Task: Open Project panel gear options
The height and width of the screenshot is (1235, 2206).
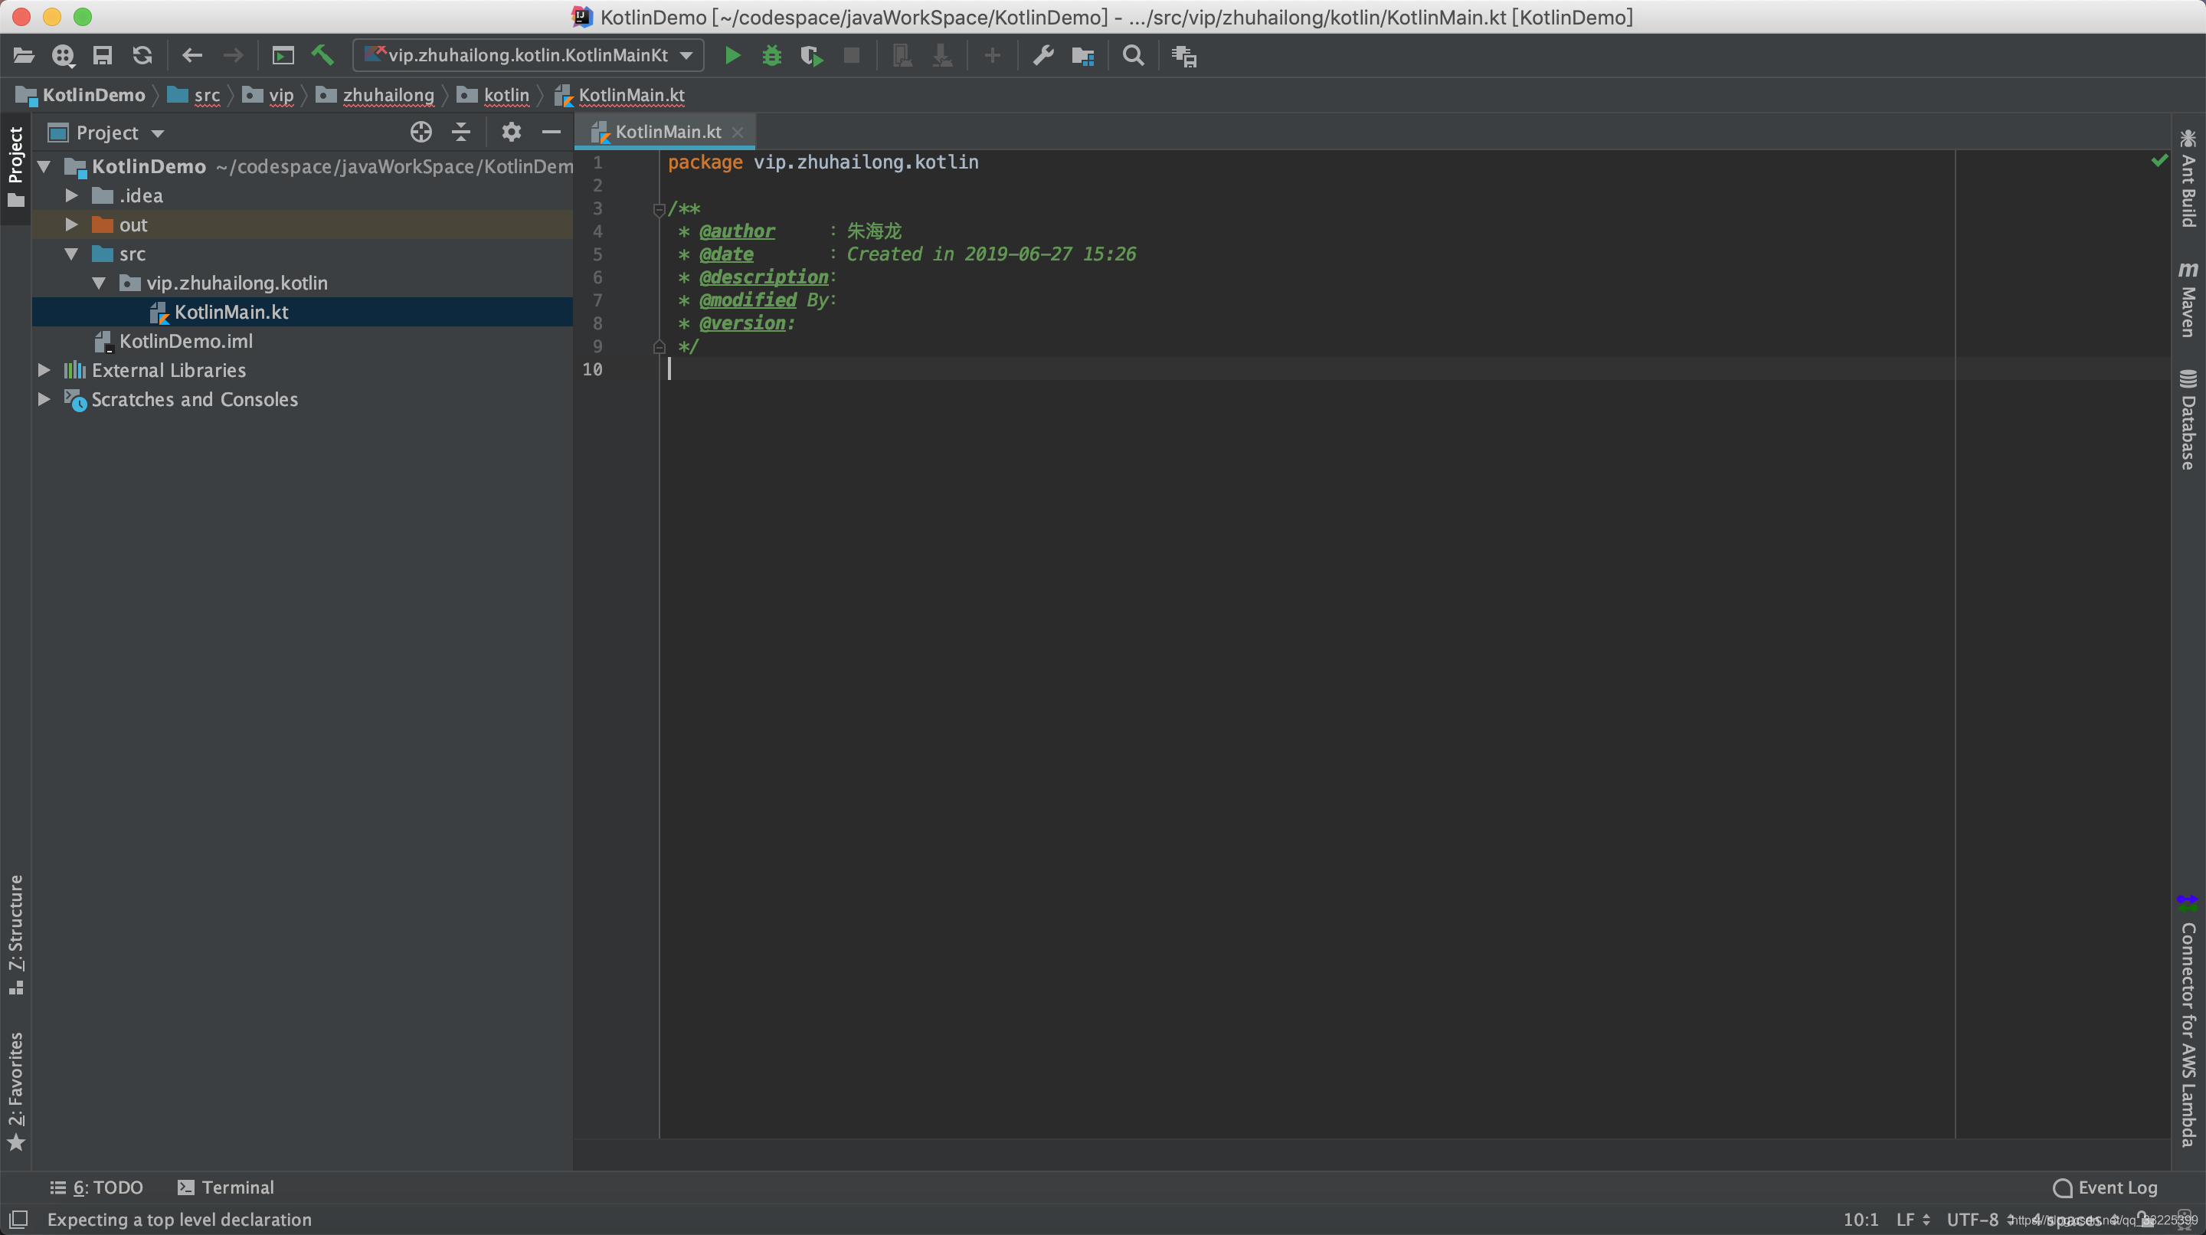Action: [511, 132]
